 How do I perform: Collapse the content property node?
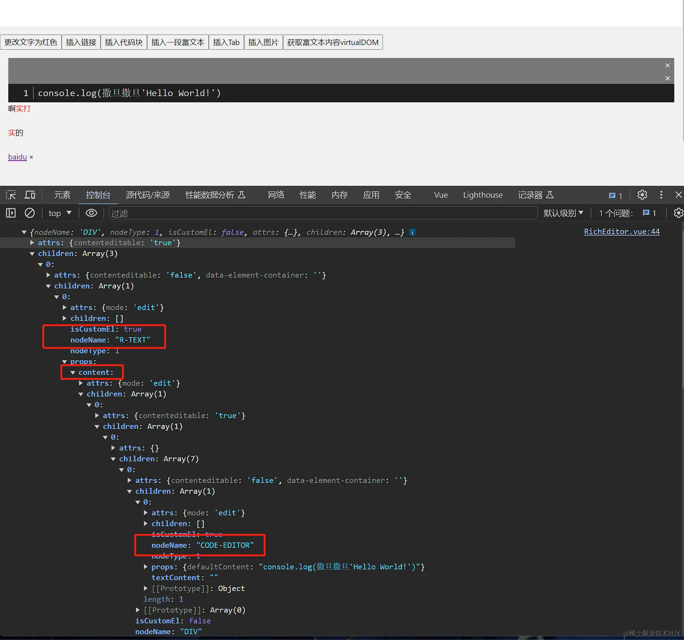[x=73, y=372]
